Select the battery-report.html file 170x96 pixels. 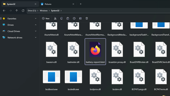[x=95, y=51]
